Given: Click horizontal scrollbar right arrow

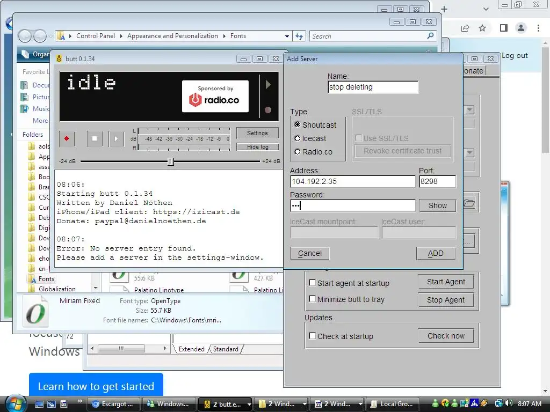Looking at the screenshot, I should [x=165, y=348].
